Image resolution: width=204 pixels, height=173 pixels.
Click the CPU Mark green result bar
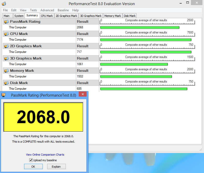pos(146,40)
